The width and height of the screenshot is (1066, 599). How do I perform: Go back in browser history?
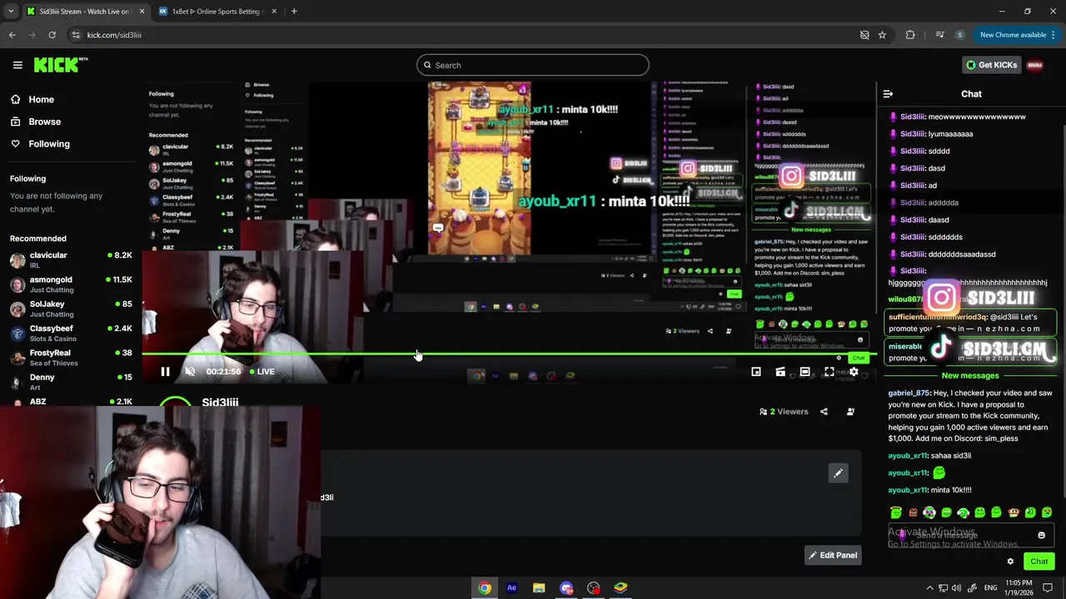12,35
